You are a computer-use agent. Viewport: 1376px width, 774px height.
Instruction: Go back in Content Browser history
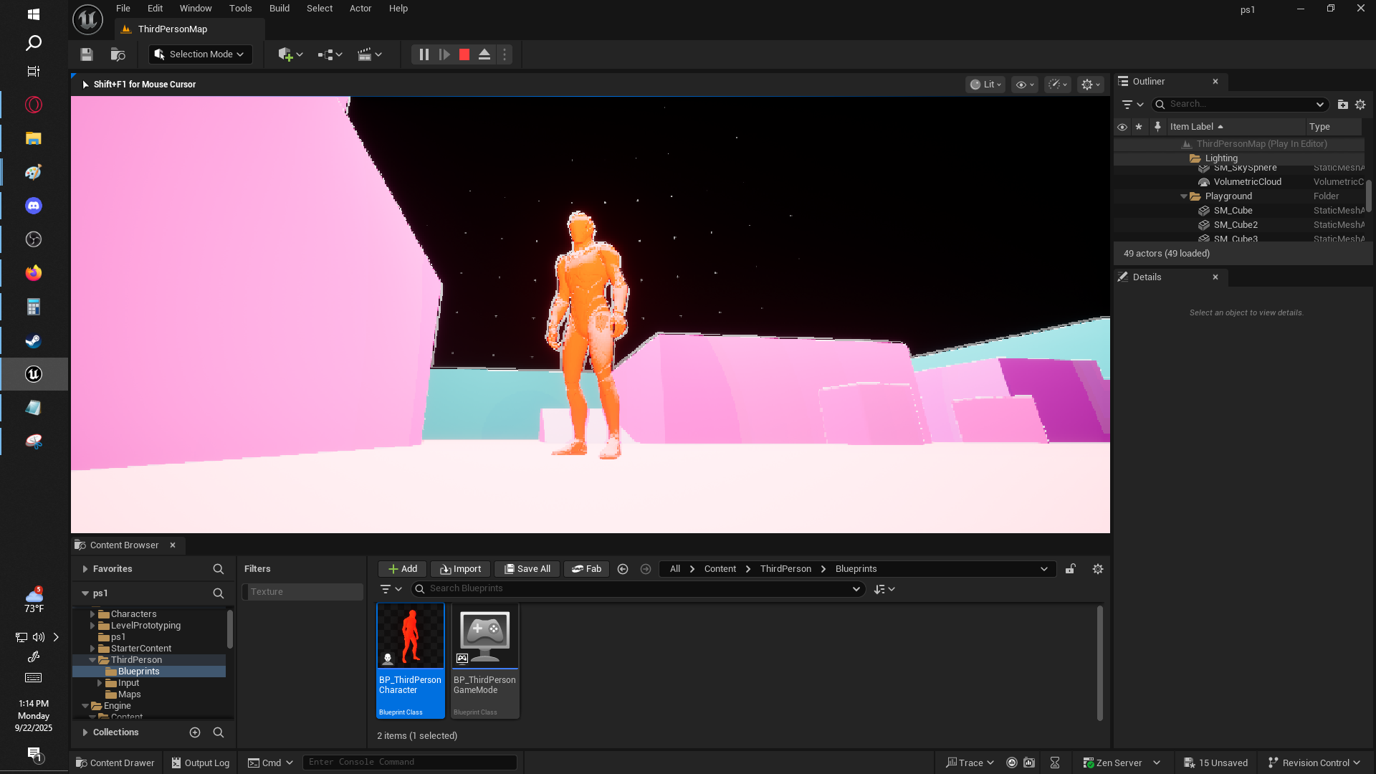[623, 569]
